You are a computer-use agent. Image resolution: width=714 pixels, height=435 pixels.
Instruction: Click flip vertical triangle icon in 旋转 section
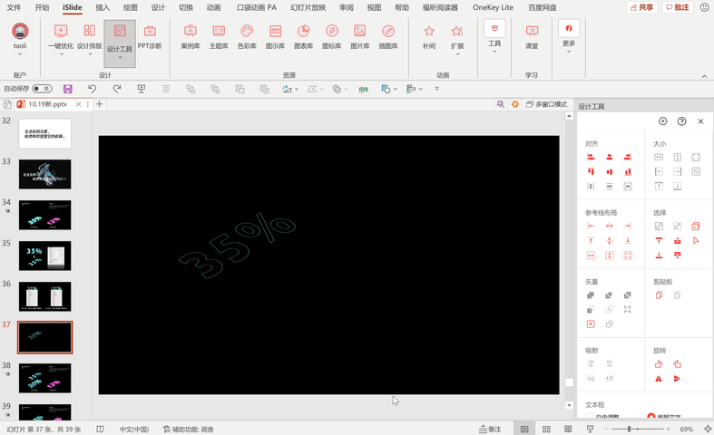tap(677, 379)
